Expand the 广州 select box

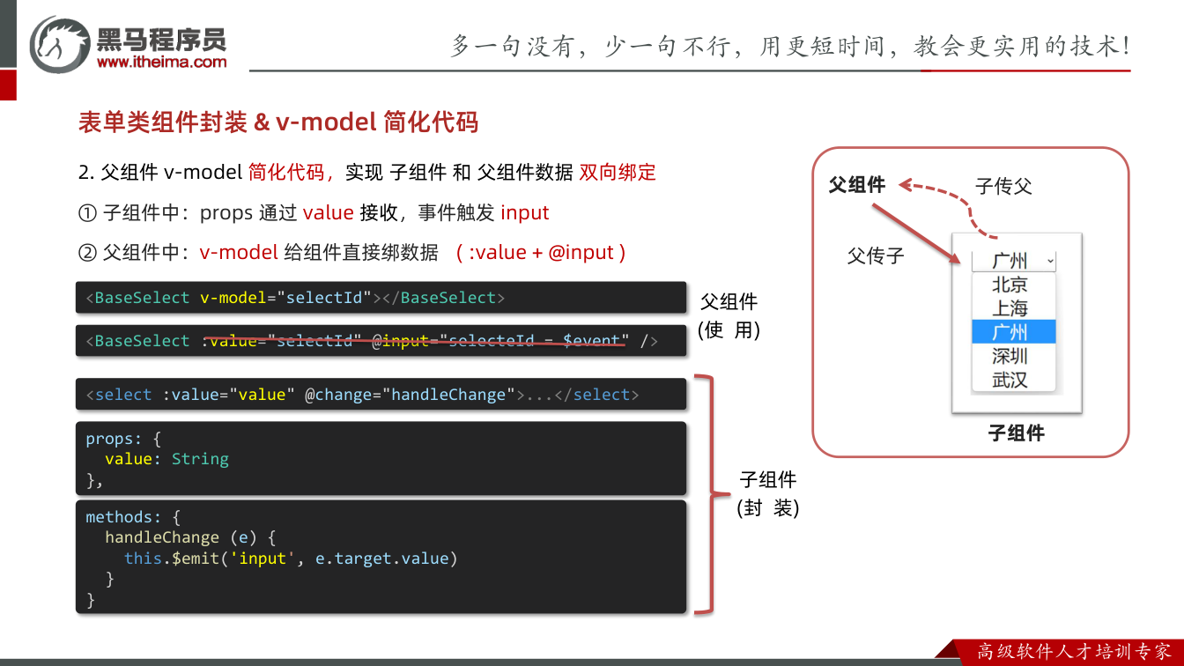click(x=1013, y=261)
